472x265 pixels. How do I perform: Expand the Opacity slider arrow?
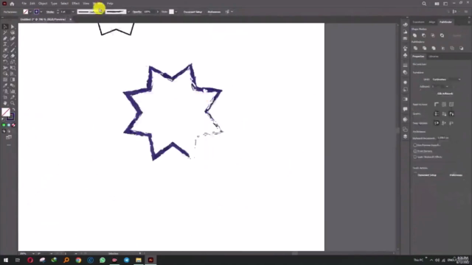157,12
